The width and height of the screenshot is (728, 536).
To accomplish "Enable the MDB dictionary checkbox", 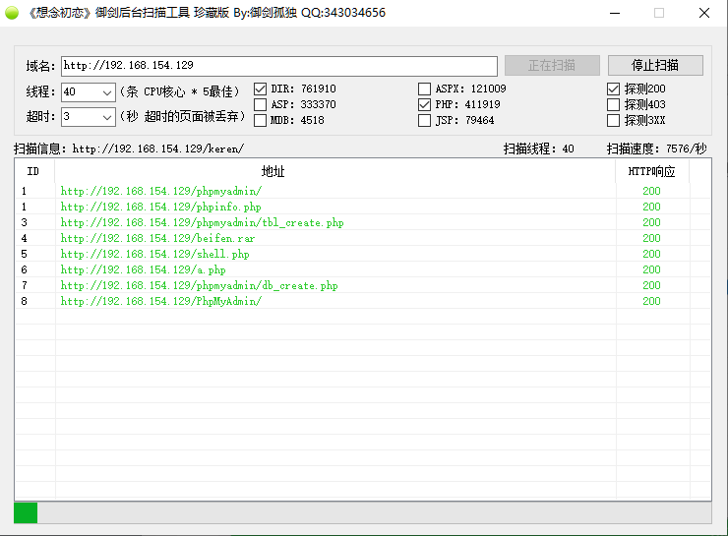I will tap(260, 121).
